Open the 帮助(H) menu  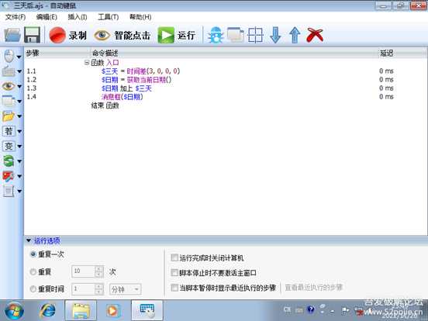click(140, 17)
